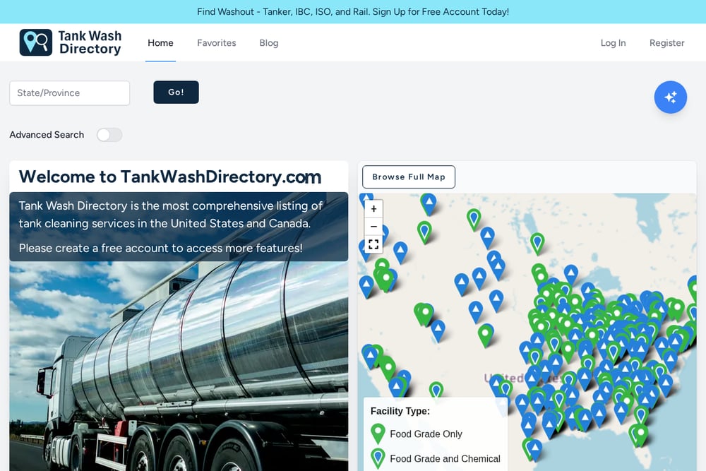
Task: Open the Home tab
Action: (160, 43)
